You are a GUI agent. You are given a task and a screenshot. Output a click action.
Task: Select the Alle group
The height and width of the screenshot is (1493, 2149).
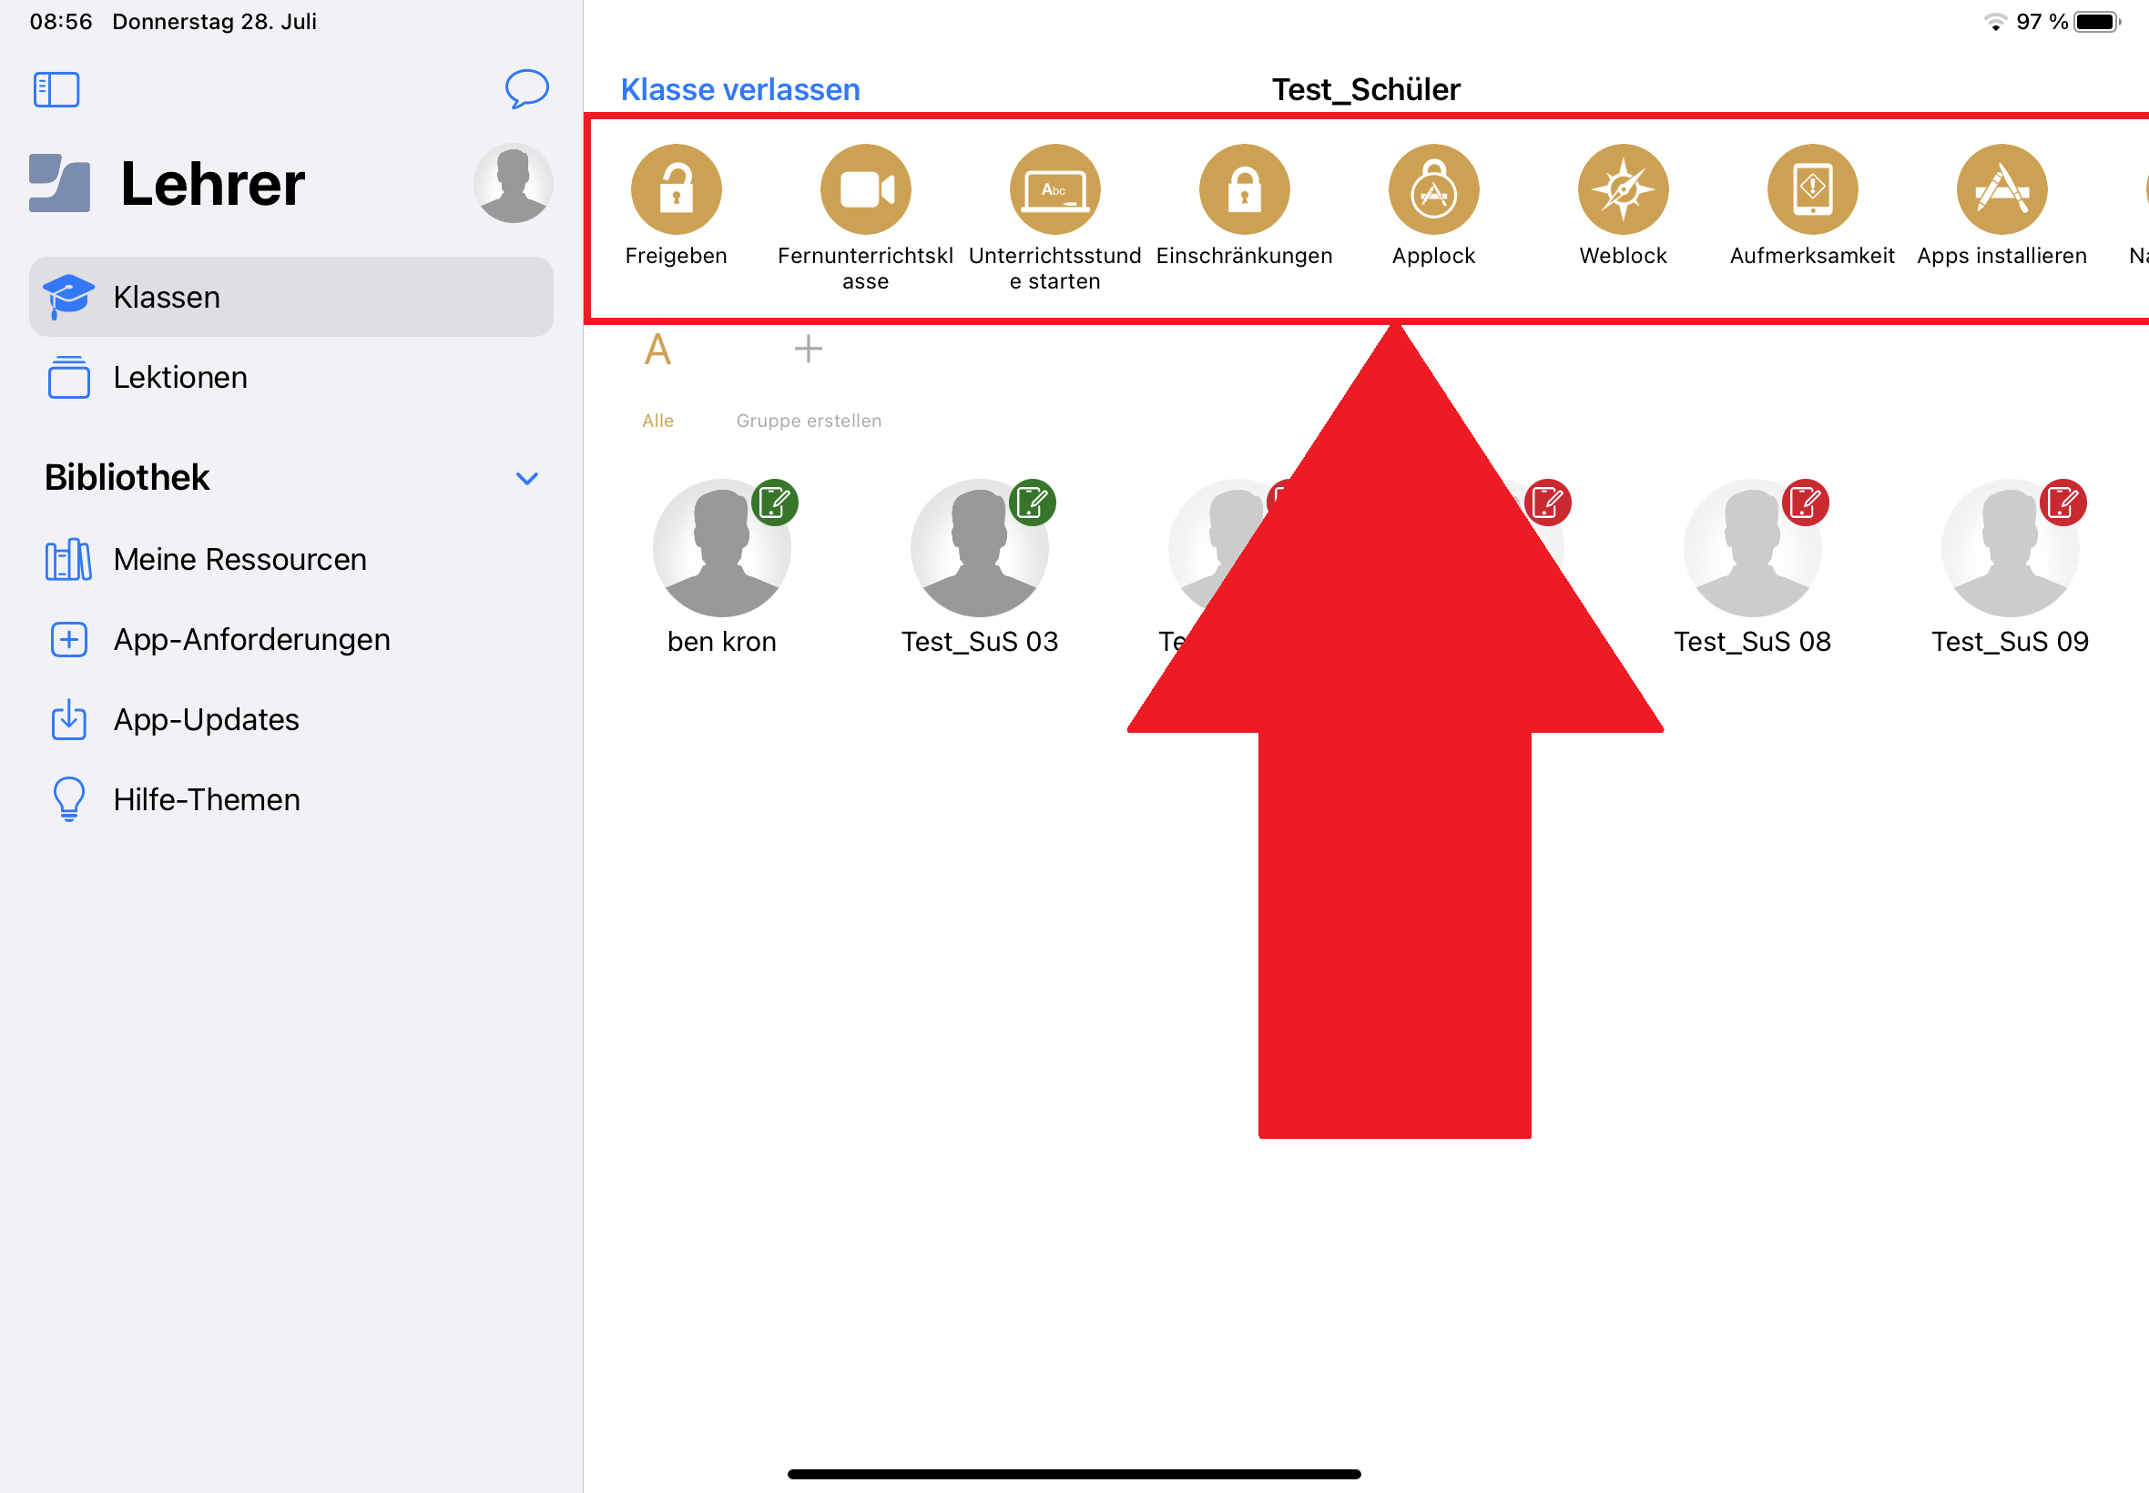click(x=657, y=381)
